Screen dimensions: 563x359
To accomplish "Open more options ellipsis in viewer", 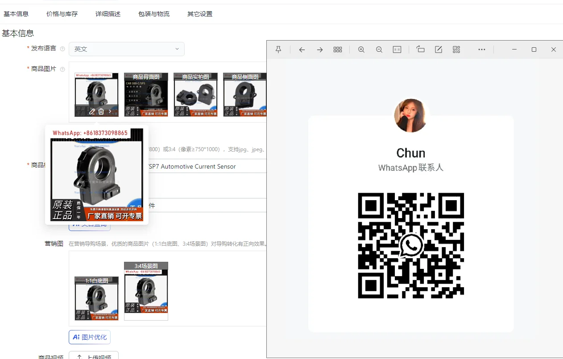I will coord(482,50).
